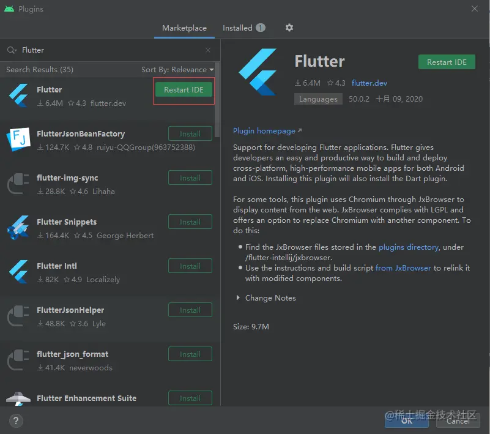This screenshot has width=490, height=434.
Task: Switch to the Installed tab
Action: tap(243, 28)
